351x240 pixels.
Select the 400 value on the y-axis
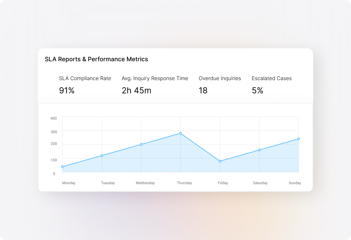tap(53, 118)
